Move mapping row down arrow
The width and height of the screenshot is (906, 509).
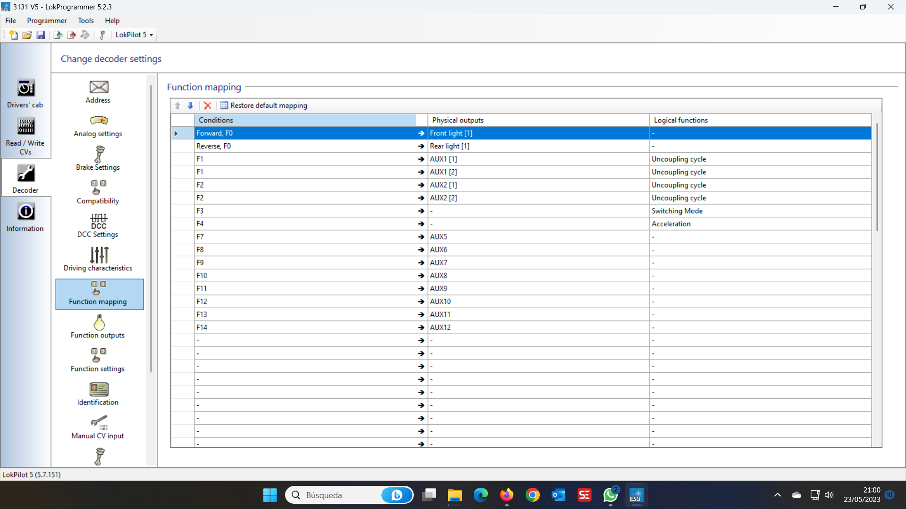[x=190, y=106]
